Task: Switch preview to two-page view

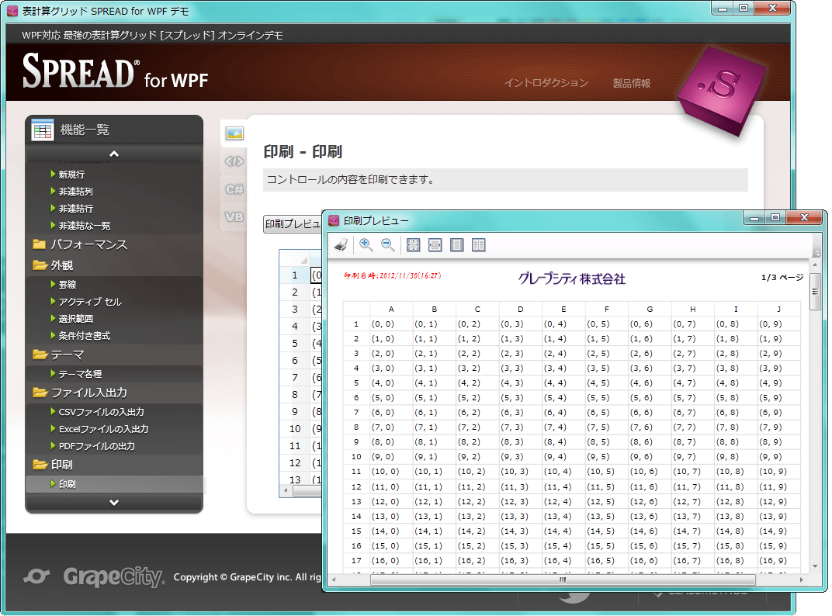Action: tap(479, 245)
